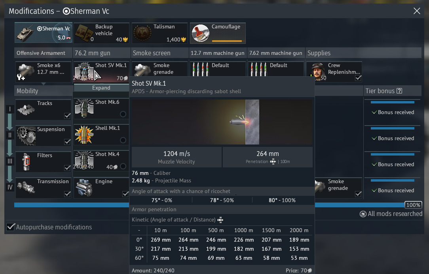Open the Talisman tab
Screen dimensions: 429x274
pos(159,33)
